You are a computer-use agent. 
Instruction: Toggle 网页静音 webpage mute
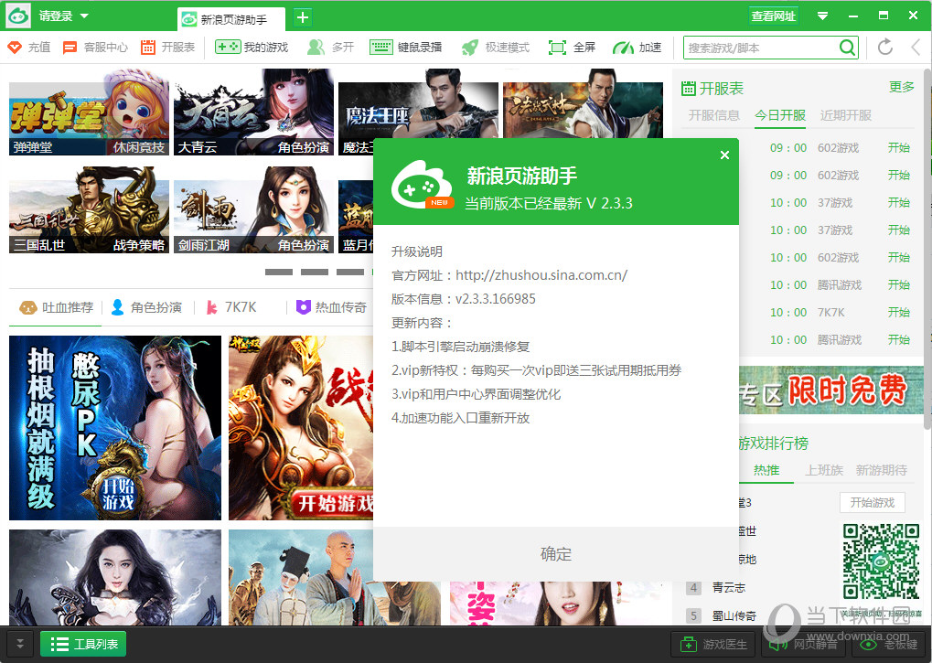(803, 644)
